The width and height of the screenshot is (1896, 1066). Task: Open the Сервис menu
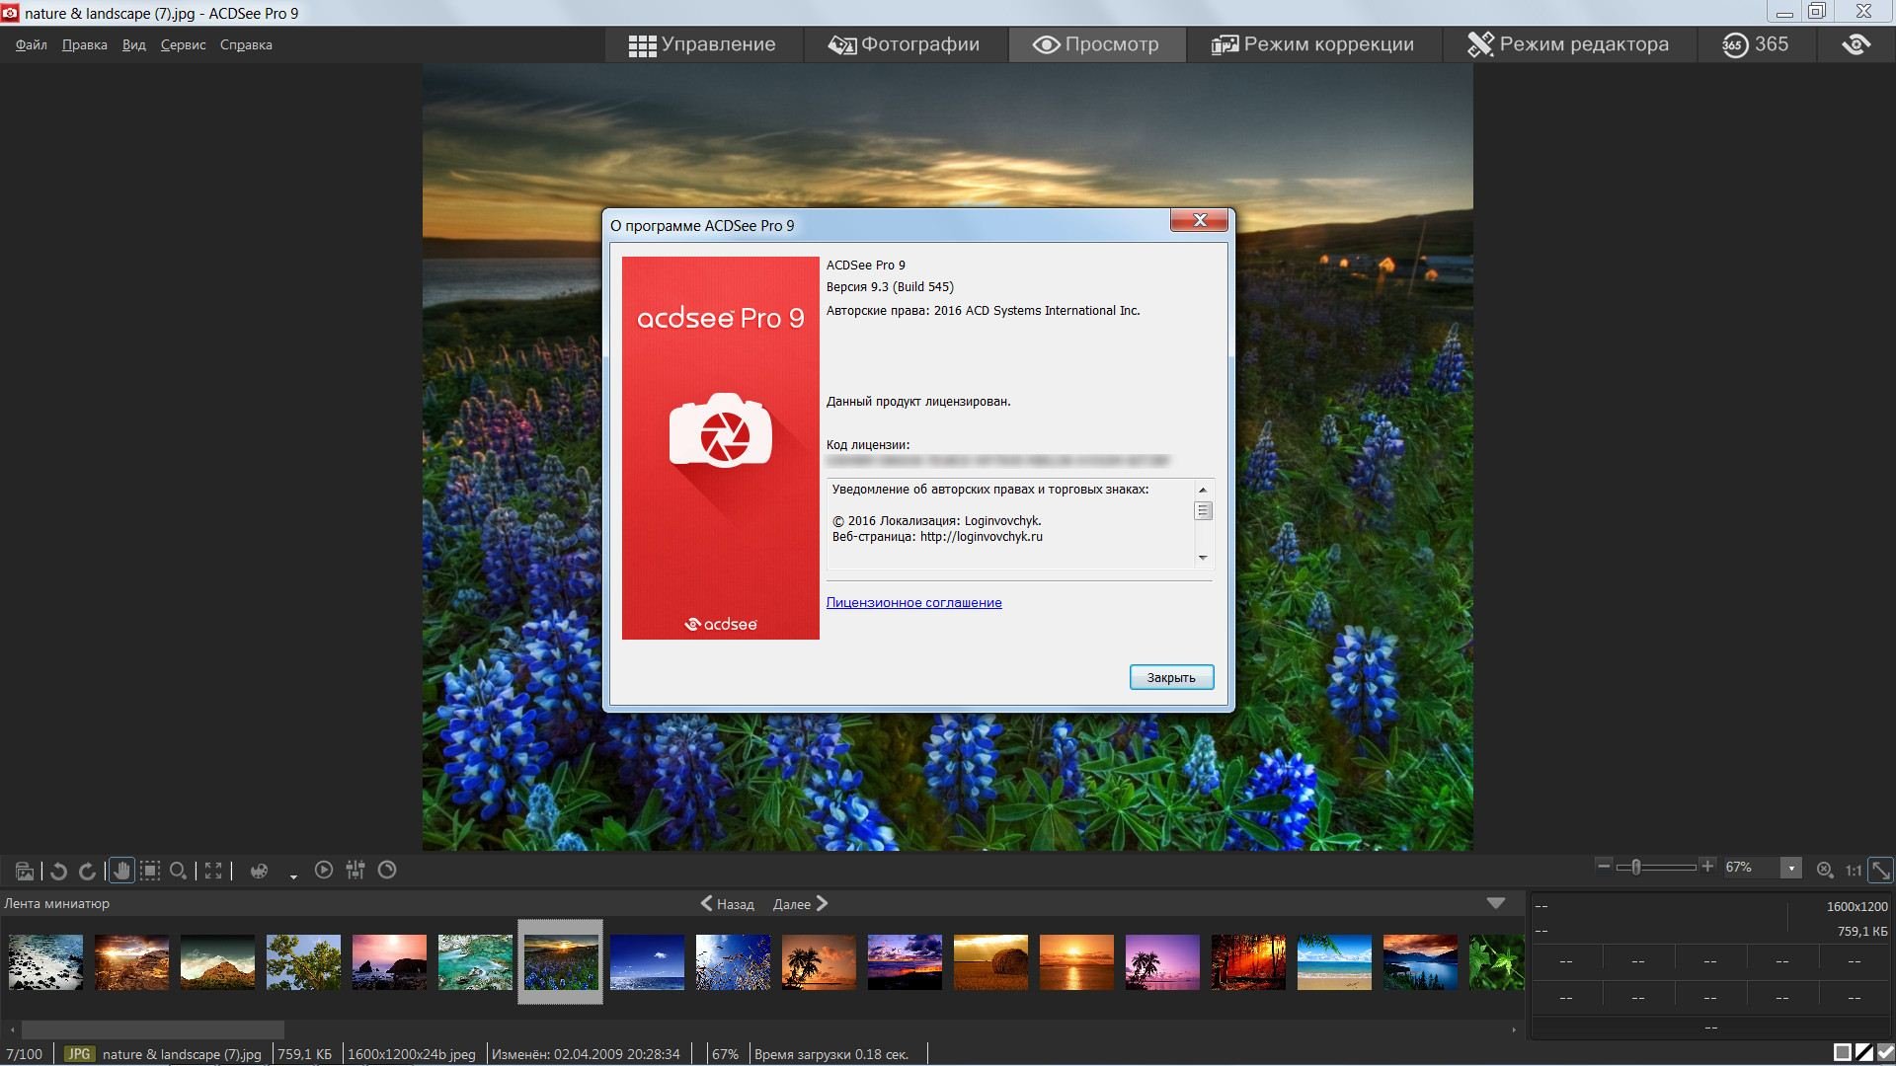(184, 44)
